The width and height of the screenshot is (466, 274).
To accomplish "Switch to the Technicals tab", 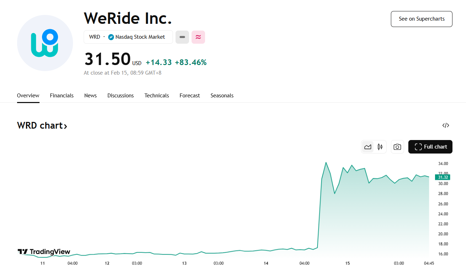I will click(157, 96).
